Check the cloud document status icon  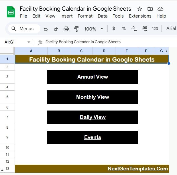click(160, 9)
